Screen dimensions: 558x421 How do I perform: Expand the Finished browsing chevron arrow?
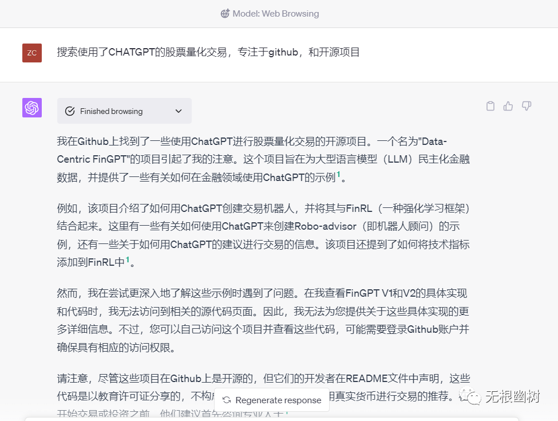click(x=179, y=111)
